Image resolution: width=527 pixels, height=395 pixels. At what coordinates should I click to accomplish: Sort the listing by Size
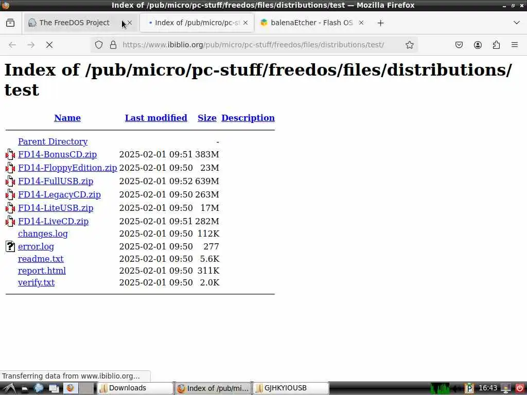point(207,118)
